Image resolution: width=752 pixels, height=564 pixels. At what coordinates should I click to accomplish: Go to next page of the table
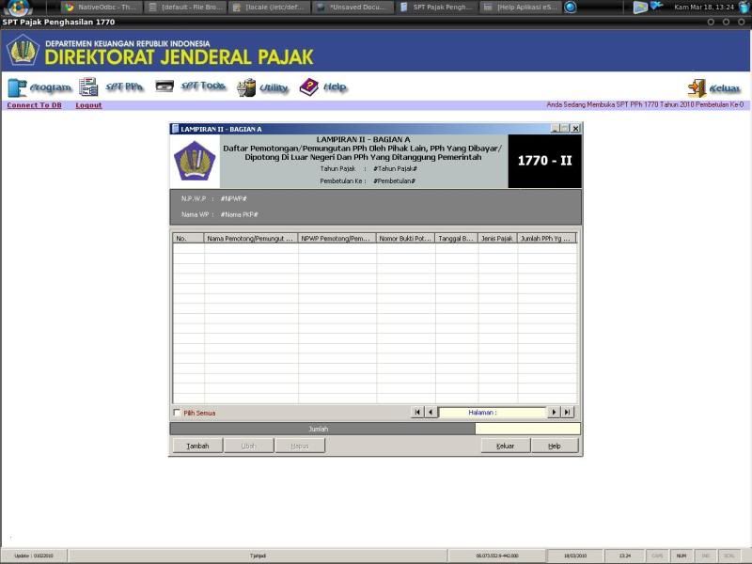pos(554,412)
